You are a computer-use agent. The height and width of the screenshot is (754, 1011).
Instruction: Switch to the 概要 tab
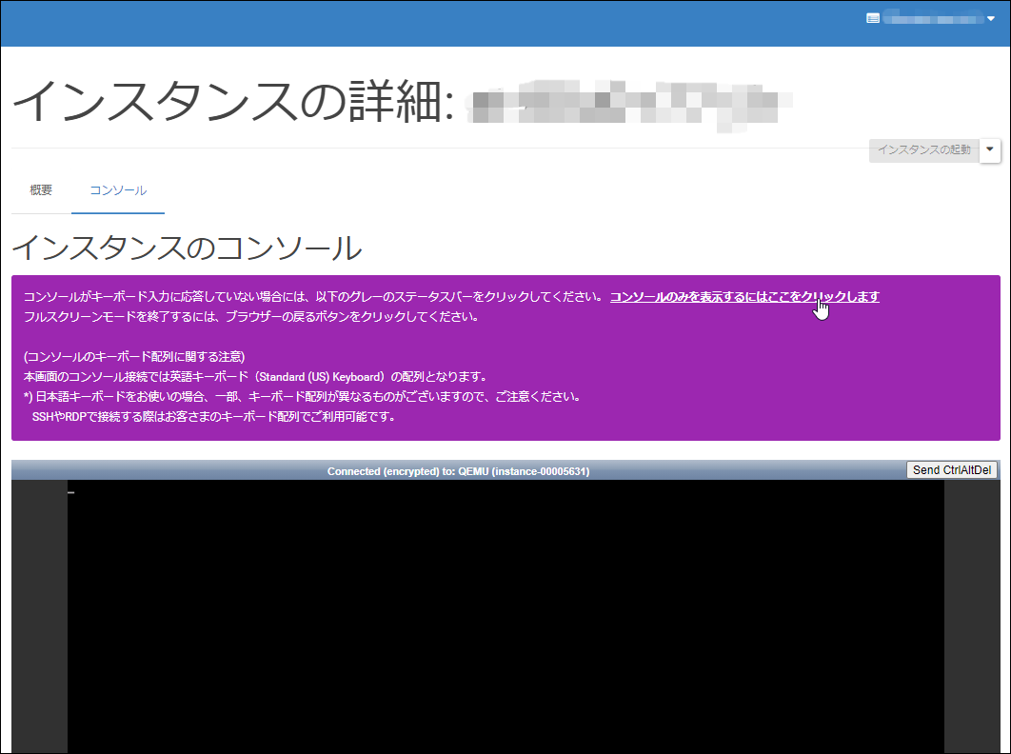click(41, 190)
